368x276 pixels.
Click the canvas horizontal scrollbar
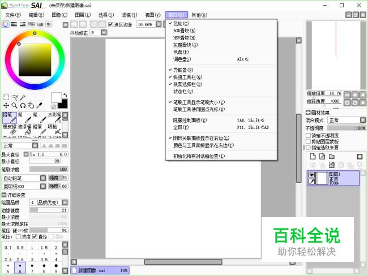183,262
